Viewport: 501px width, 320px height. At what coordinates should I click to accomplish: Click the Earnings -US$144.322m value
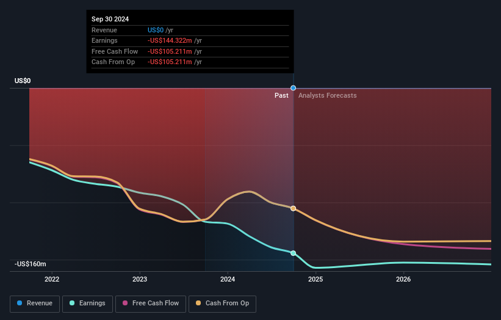pos(170,40)
